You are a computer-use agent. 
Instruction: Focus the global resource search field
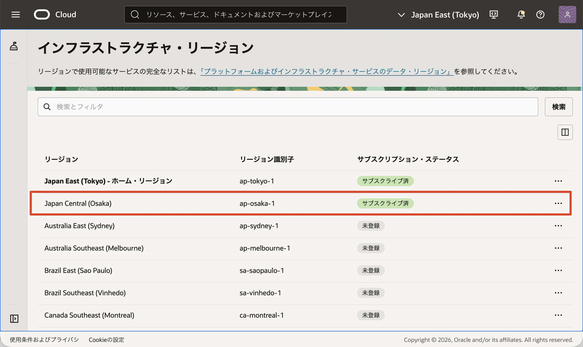click(x=236, y=15)
